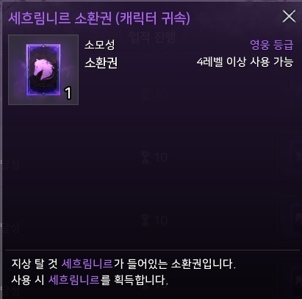Click the faded reward icon on right edge
302x299 pixels.
296,156
